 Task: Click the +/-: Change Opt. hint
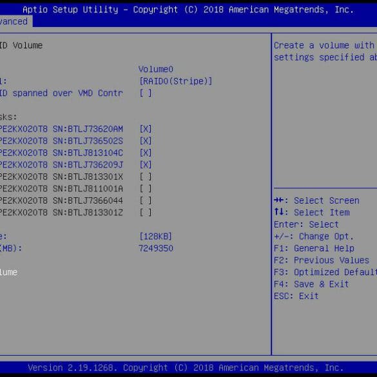point(314,237)
